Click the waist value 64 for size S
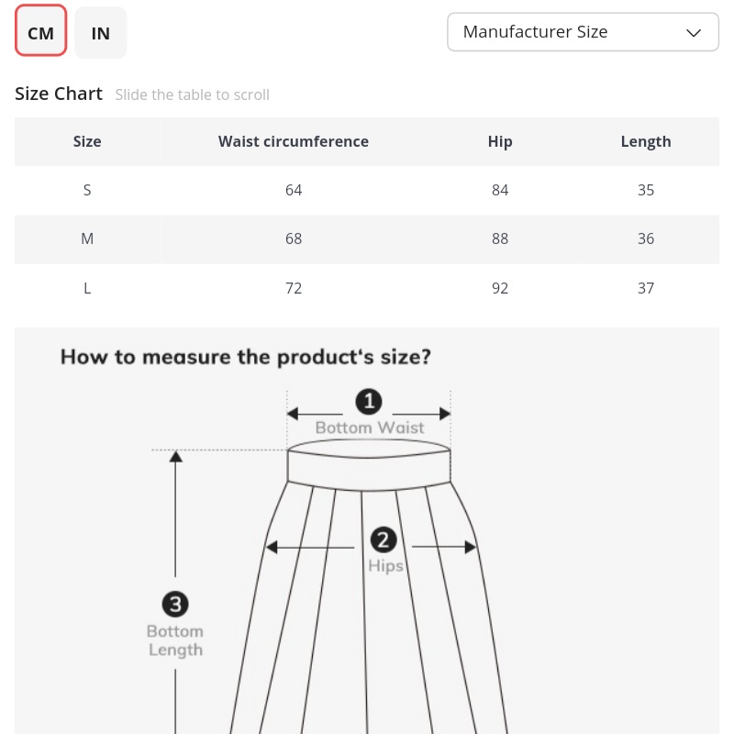The image size is (734, 734). click(x=294, y=190)
